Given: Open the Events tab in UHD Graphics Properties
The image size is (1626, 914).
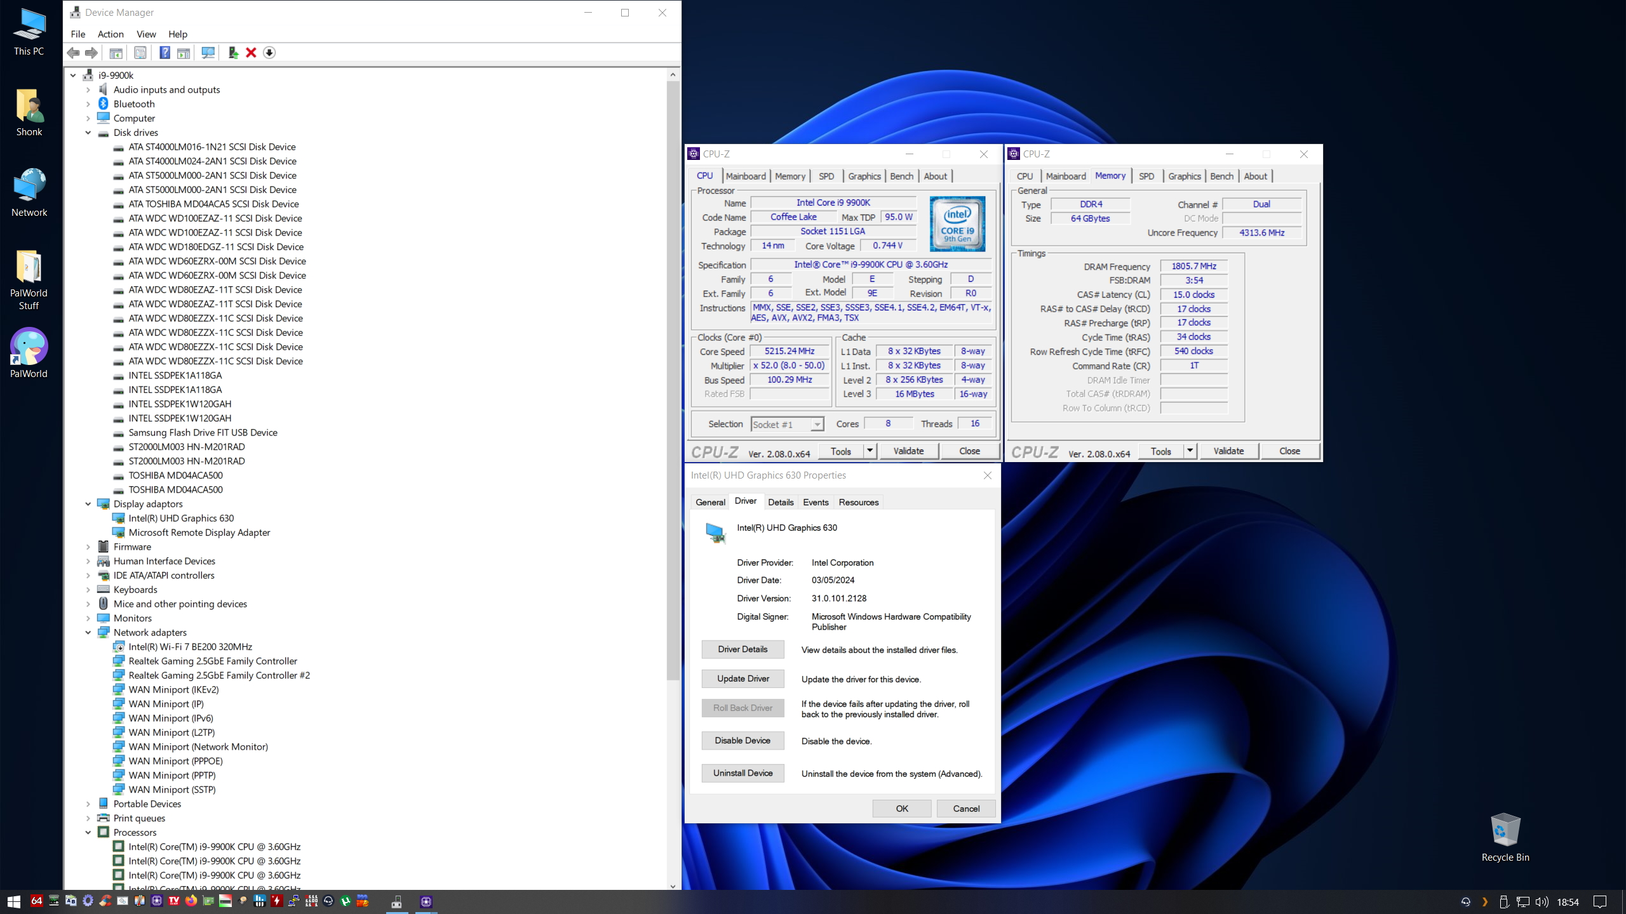Looking at the screenshot, I should pyautogui.click(x=816, y=502).
